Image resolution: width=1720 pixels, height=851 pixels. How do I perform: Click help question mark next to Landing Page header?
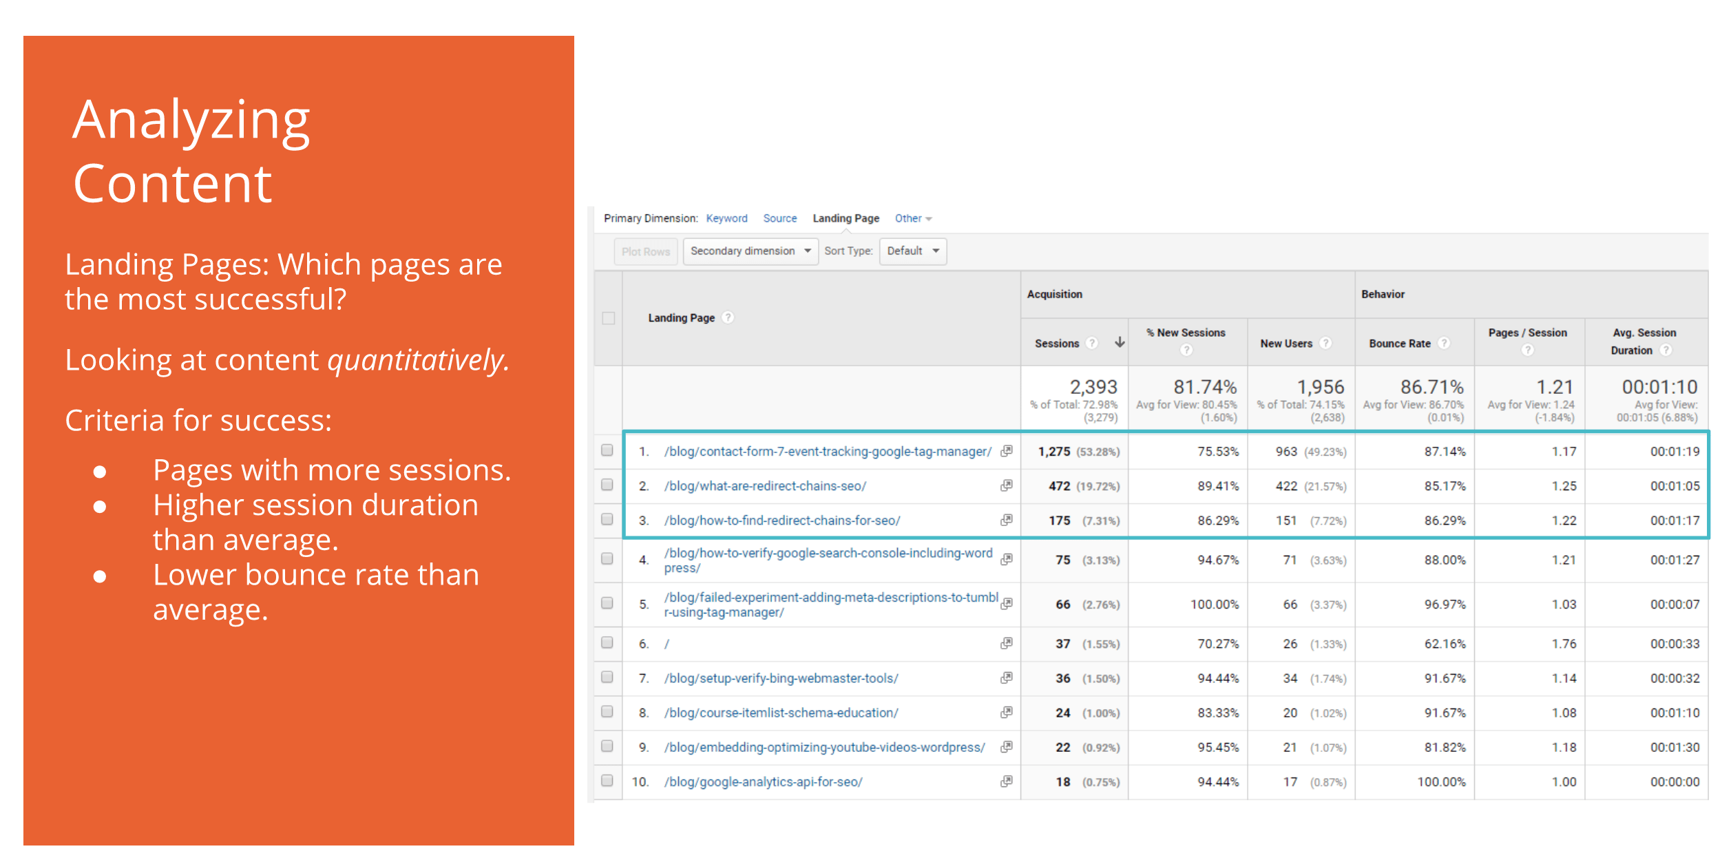(x=728, y=317)
